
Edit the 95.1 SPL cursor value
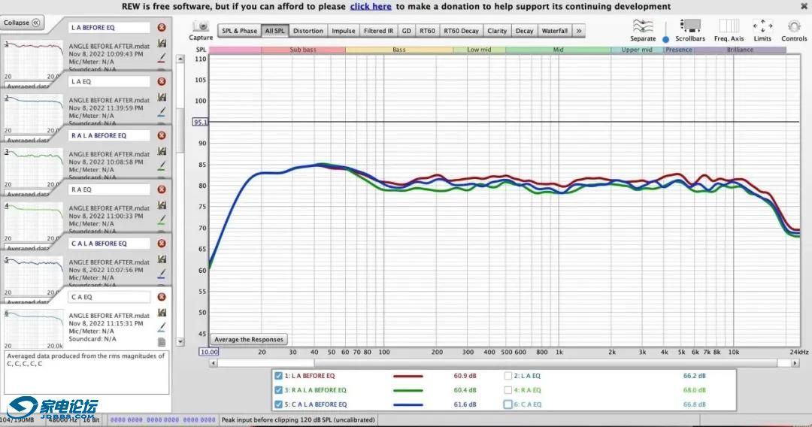click(x=200, y=122)
